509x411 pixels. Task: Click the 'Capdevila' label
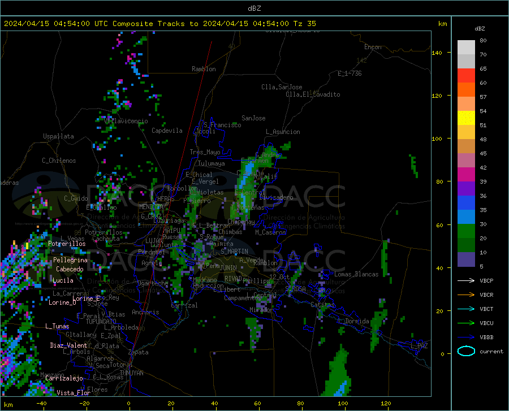coord(167,131)
